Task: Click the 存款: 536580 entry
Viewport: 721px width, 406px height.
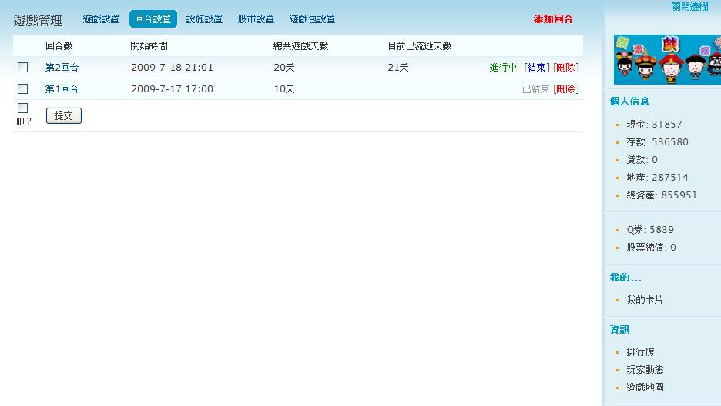Action: pos(658,141)
